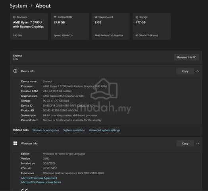Click the Device info circle icon

pos(15,71)
